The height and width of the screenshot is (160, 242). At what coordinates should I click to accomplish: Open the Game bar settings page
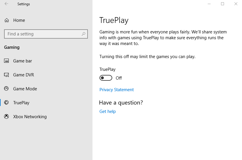(x=22, y=61)
